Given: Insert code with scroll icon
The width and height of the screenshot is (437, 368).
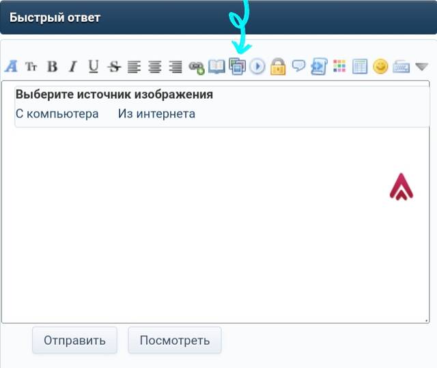Looking at the screenshot, I should (x=319, y=67).
